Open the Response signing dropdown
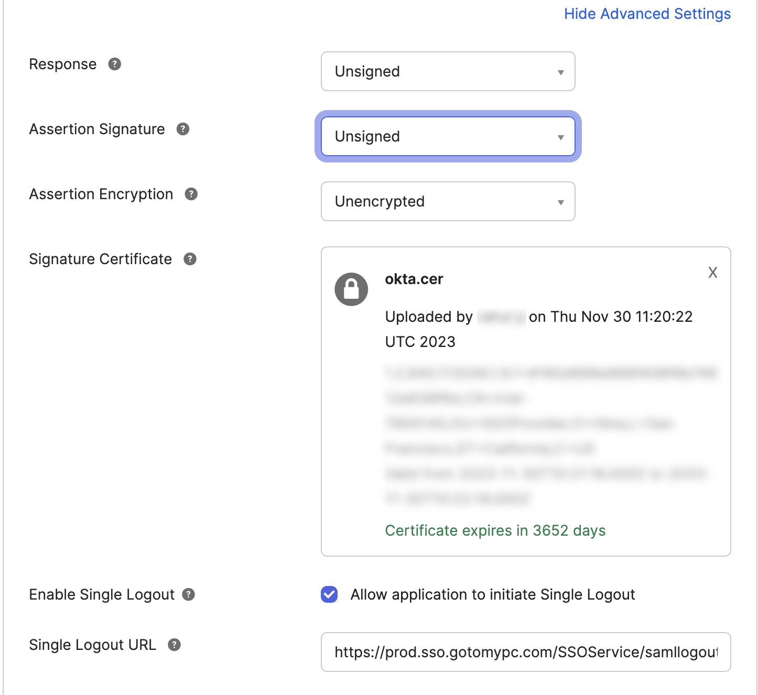 point(447,71)
